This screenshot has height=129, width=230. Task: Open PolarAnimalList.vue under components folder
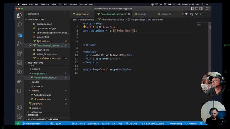click(x=45, y=78)
